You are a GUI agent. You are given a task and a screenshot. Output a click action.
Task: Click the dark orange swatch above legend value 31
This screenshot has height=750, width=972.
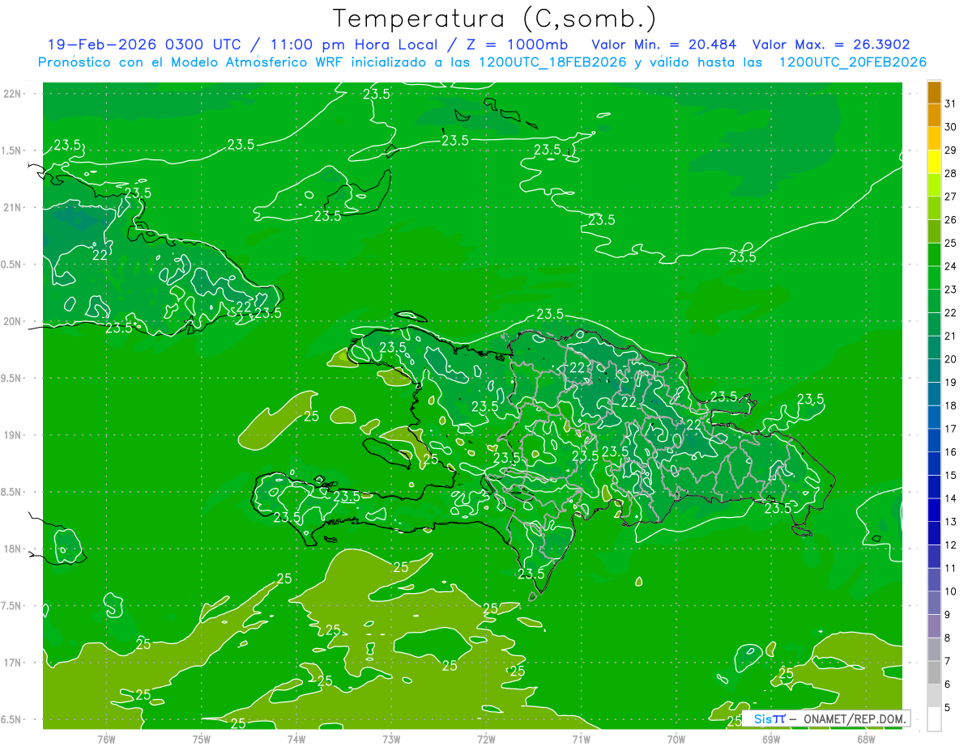(x=934, y=92)
